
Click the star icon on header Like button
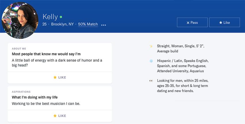tap(221, 22)
